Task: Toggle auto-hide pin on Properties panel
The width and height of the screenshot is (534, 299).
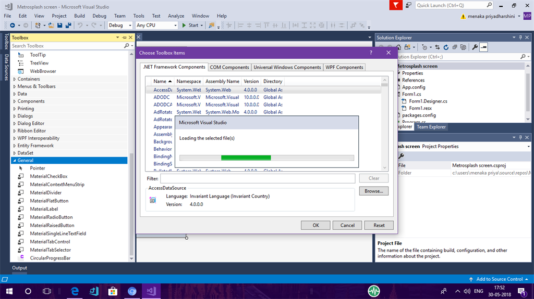Action: coord(520,137)
